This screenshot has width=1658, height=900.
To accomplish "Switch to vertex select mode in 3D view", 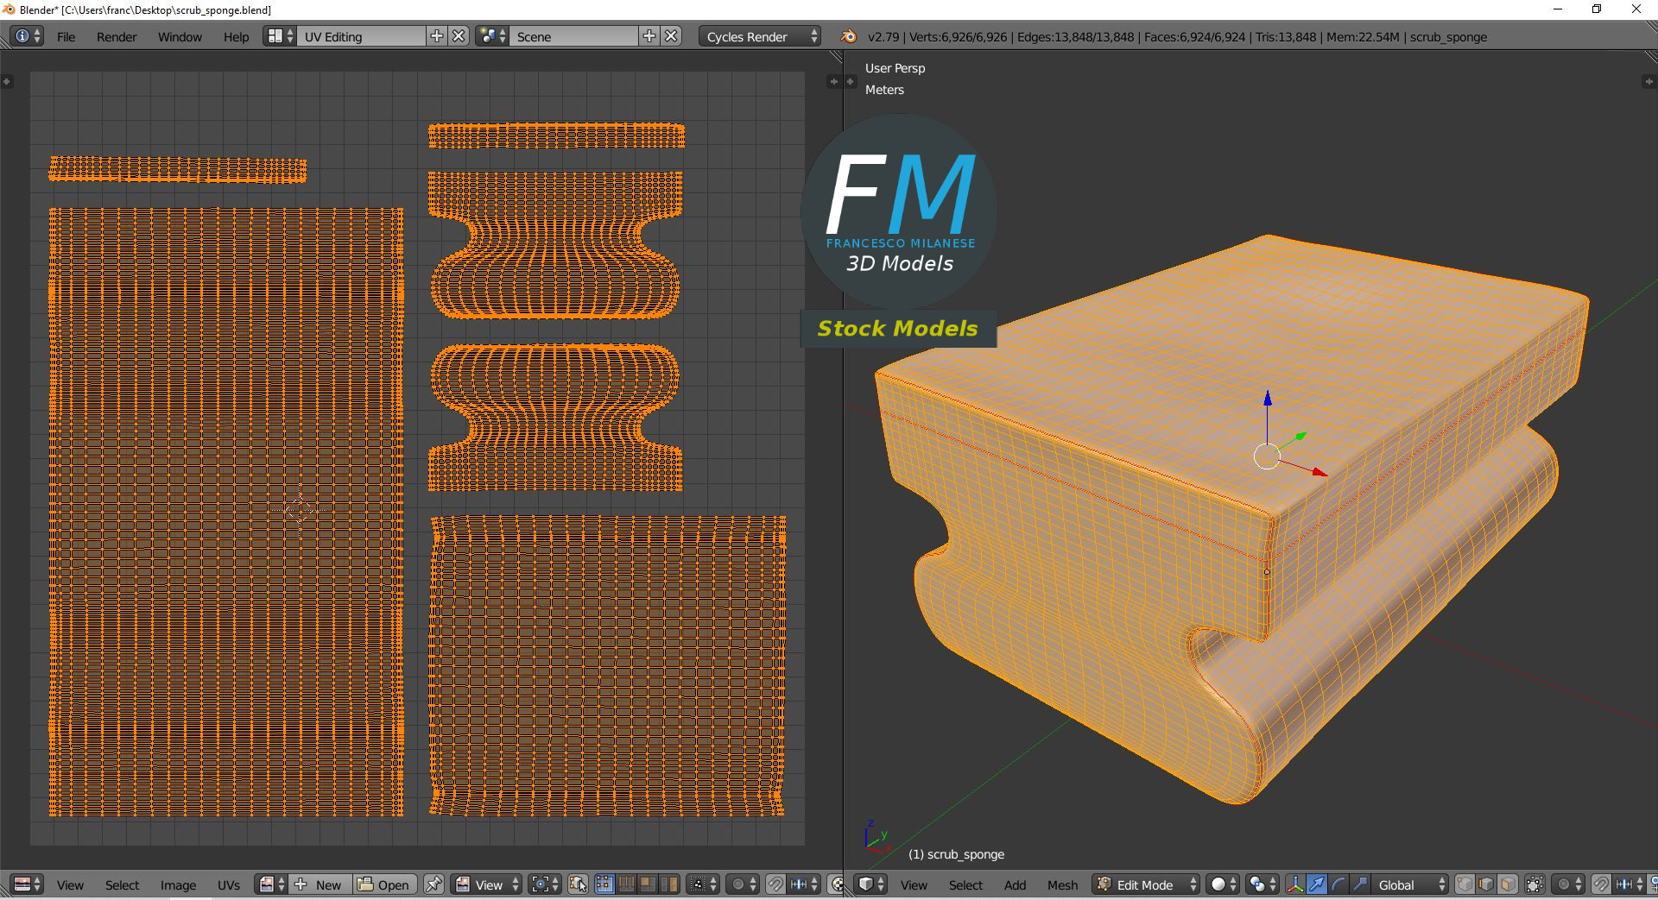I will click(1465, 884).
